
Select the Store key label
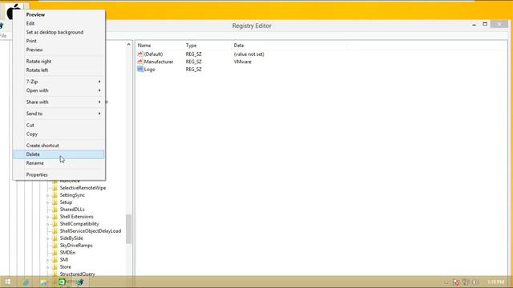(x=66, y=267)
